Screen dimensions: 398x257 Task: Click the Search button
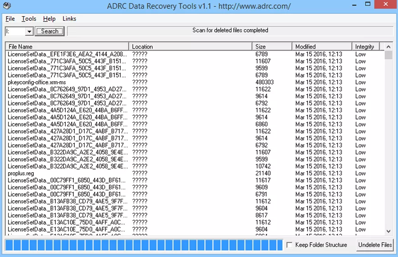point(50,31)
